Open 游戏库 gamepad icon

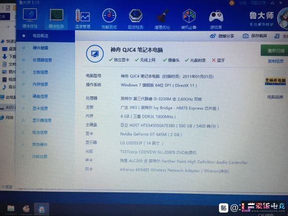216,16
